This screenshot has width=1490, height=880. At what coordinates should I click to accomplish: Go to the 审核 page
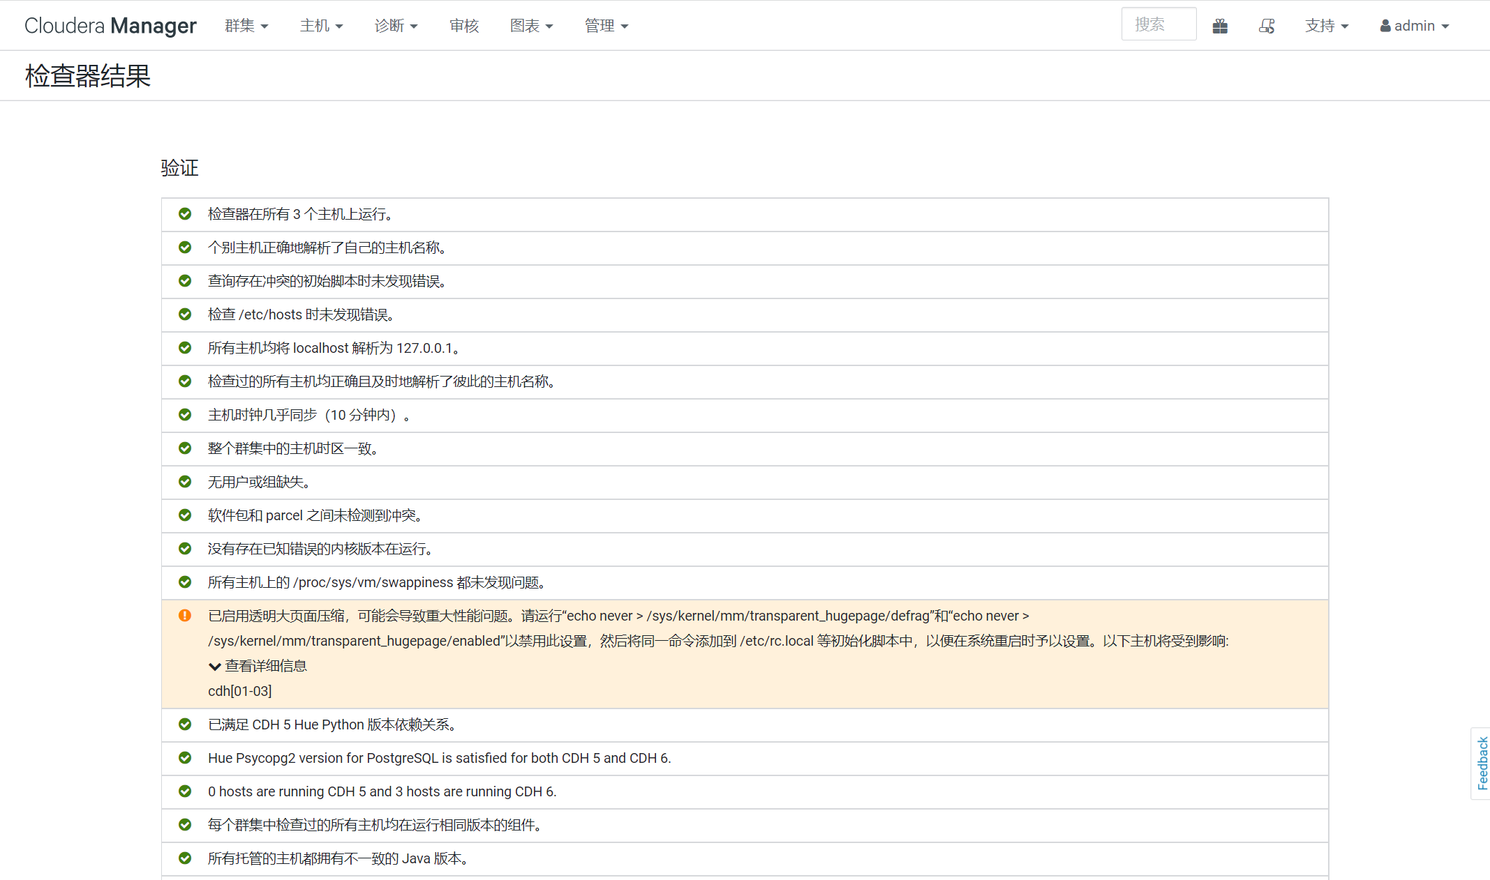point(464,26)
